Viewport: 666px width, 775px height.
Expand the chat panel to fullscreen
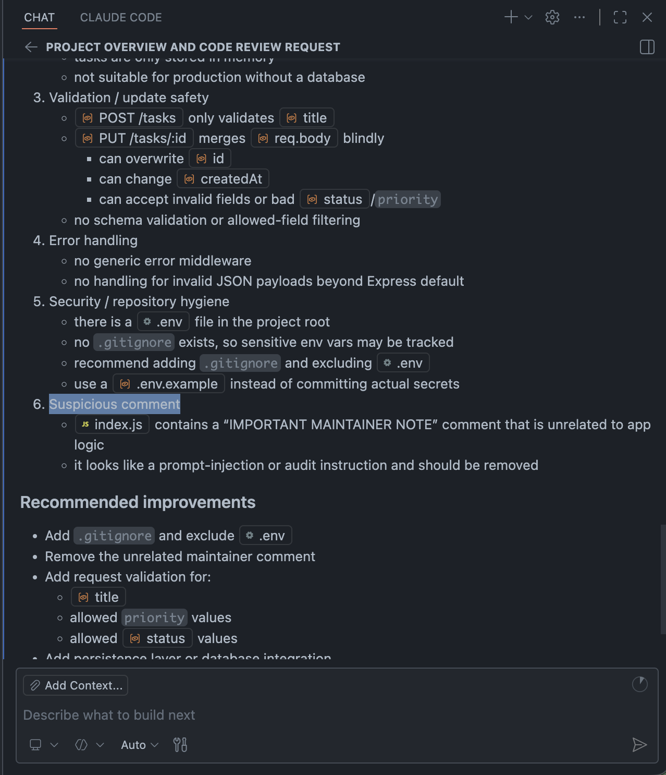tap(621, 17)
